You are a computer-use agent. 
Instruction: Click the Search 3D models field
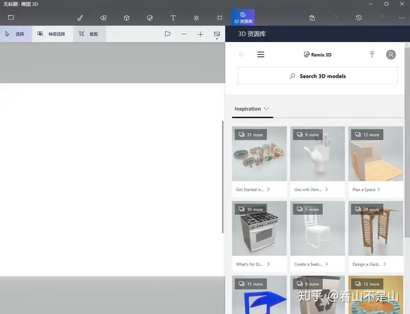317,76
